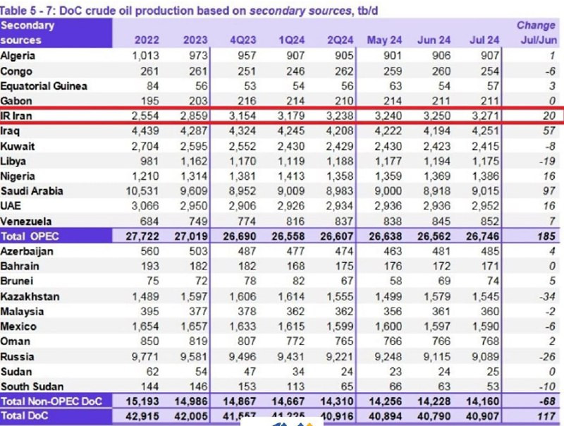
Task: Click Kazakhstan country name
Action: [30, 296]
